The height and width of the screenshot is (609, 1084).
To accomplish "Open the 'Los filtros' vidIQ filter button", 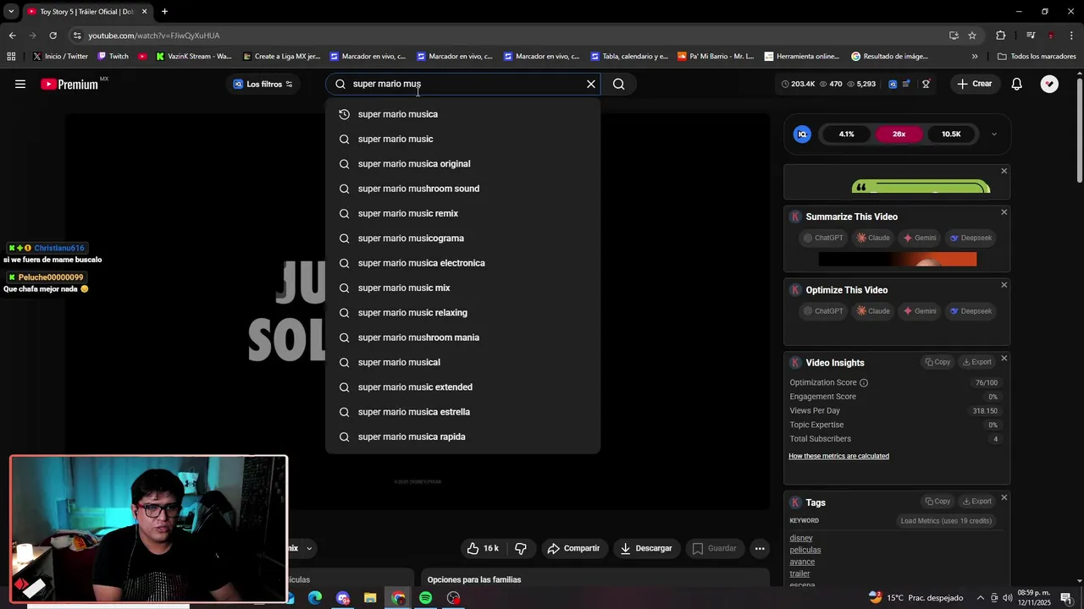I will click(263, 84).
